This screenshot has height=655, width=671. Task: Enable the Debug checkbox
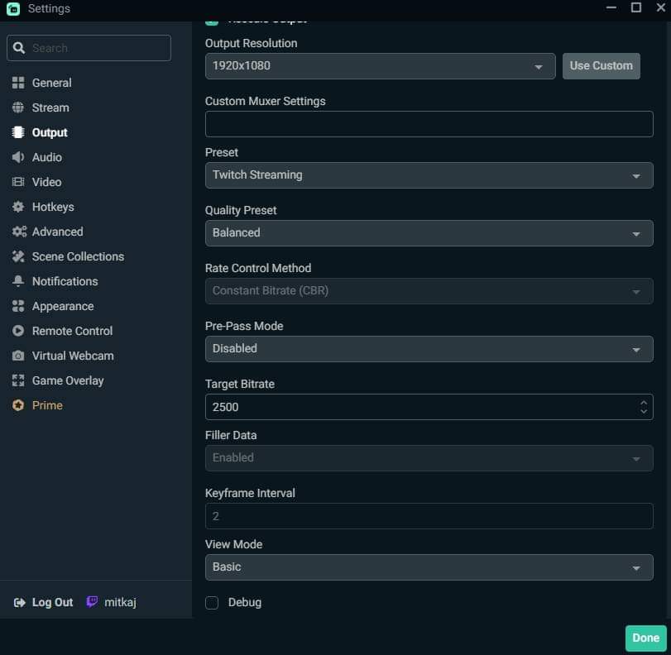212,603
